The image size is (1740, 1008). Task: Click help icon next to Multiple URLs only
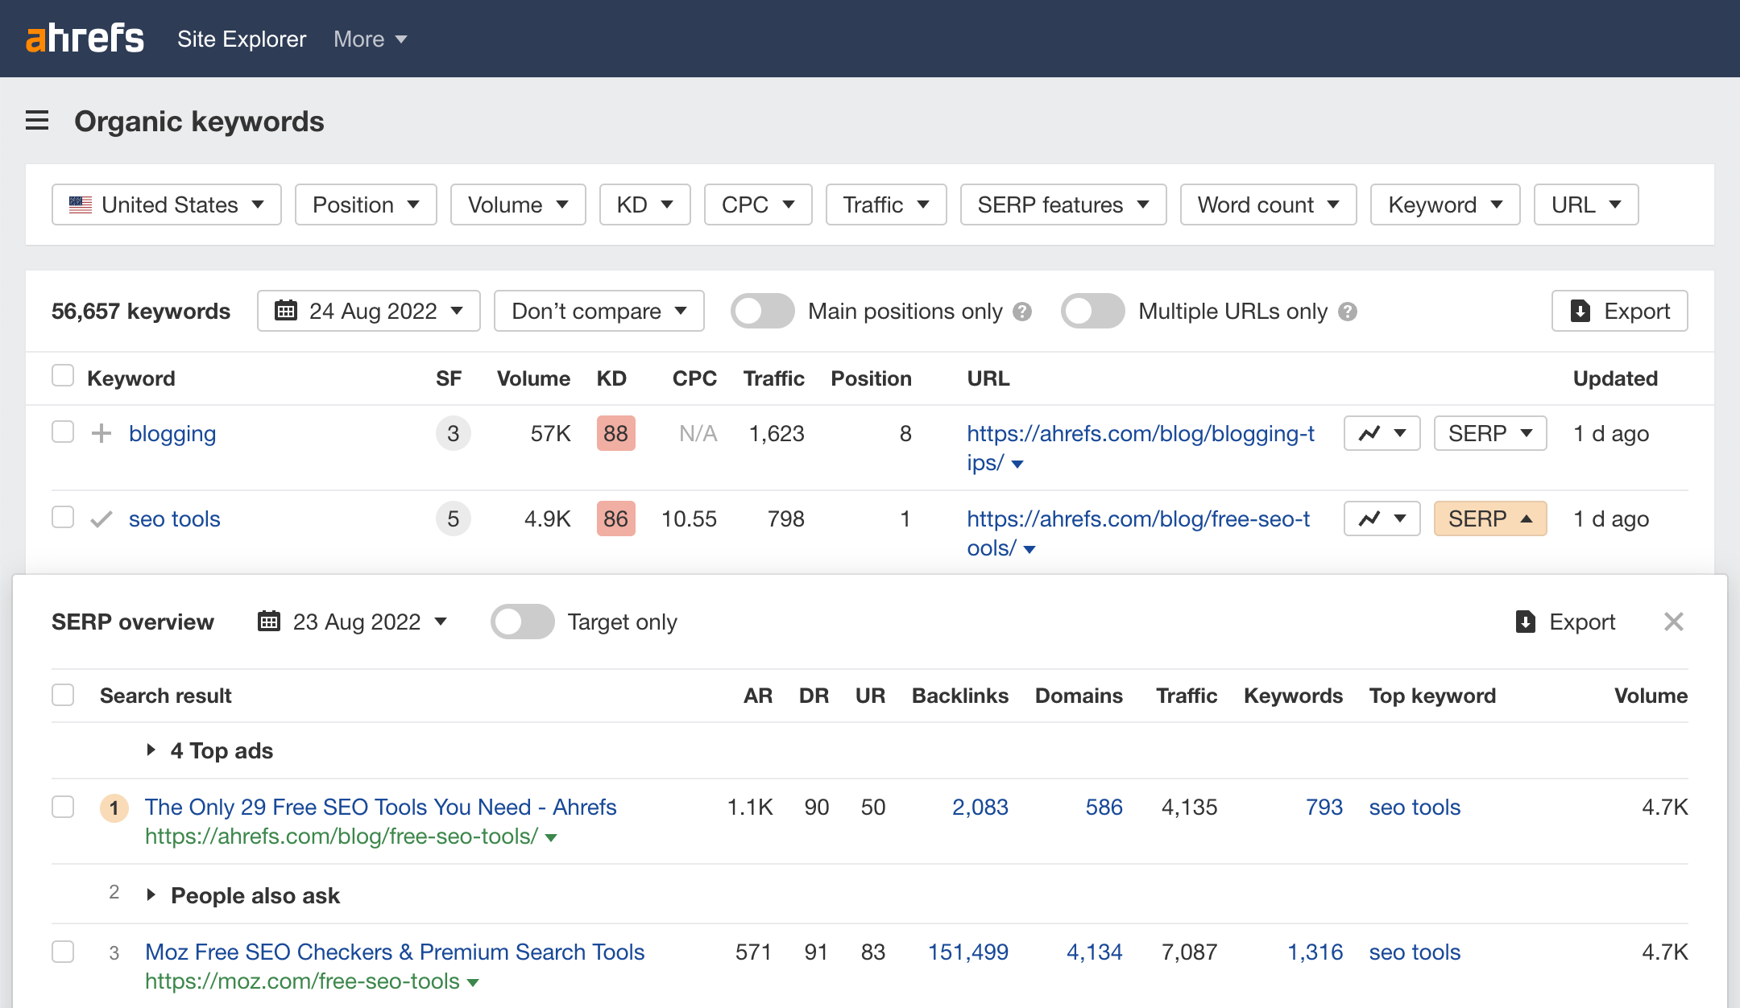coord(1348,312)
